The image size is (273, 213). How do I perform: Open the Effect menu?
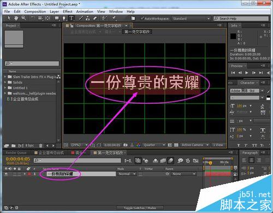click(x=68, y=11)
